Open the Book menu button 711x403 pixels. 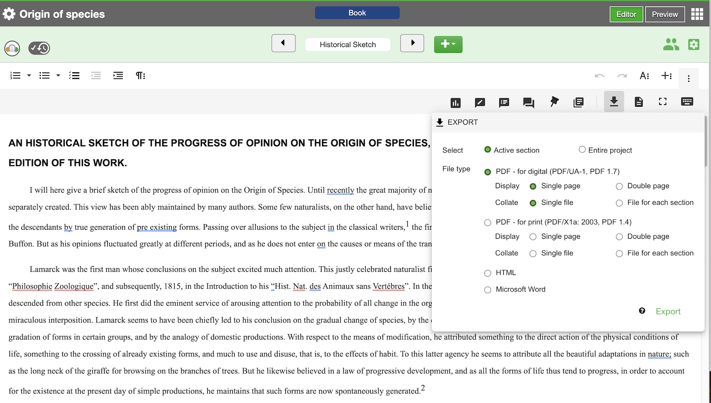pyautogui.click(x=357, y=13)
